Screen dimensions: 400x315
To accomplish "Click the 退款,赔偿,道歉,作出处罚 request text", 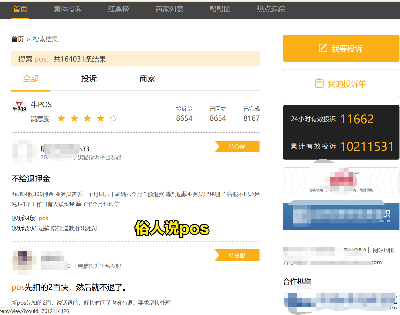I will tap(68, 228).
